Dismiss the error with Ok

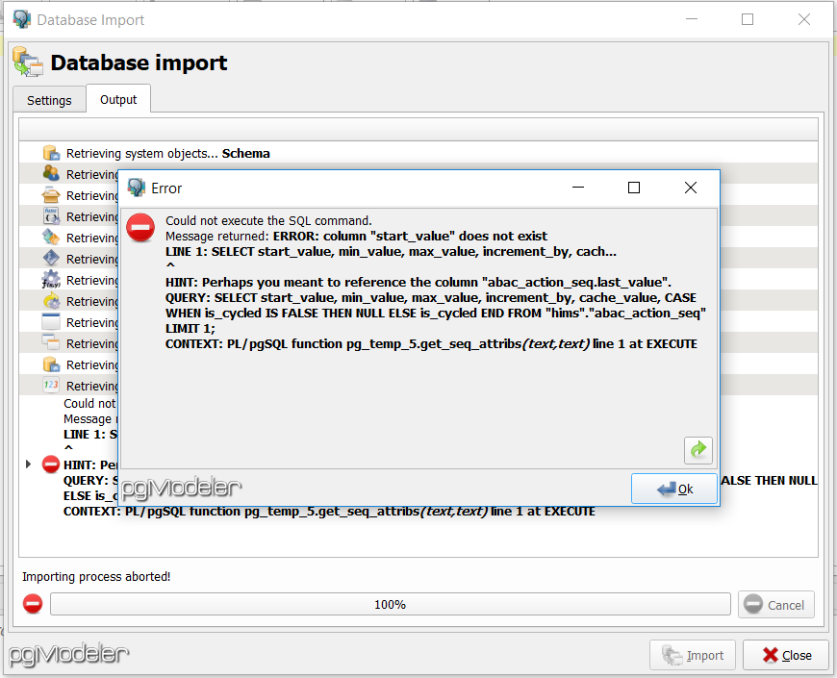click(674, 489)
